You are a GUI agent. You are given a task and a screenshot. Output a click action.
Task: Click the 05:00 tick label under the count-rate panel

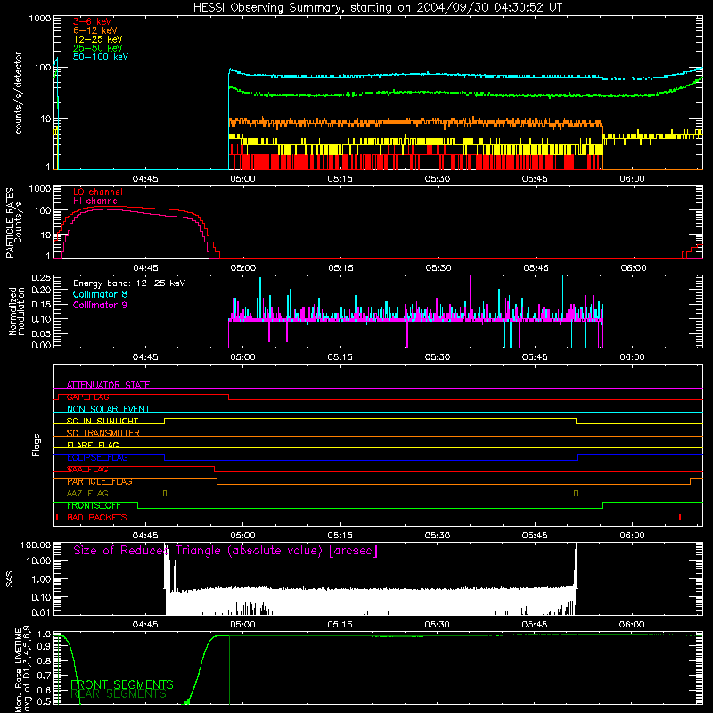pyautogui.click(x=242, y=179)
